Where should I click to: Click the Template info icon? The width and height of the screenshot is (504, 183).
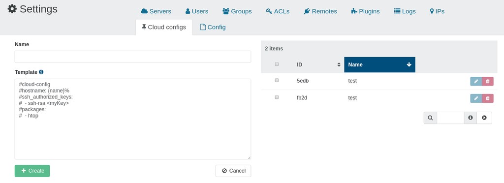(41, 72)
